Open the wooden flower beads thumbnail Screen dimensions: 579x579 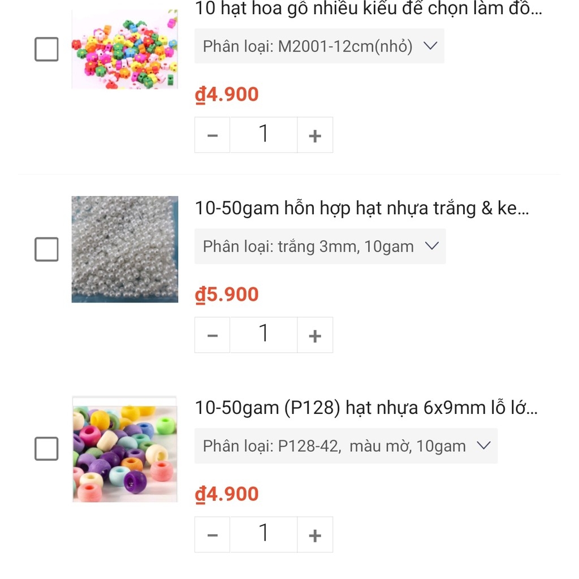[124, 49]
